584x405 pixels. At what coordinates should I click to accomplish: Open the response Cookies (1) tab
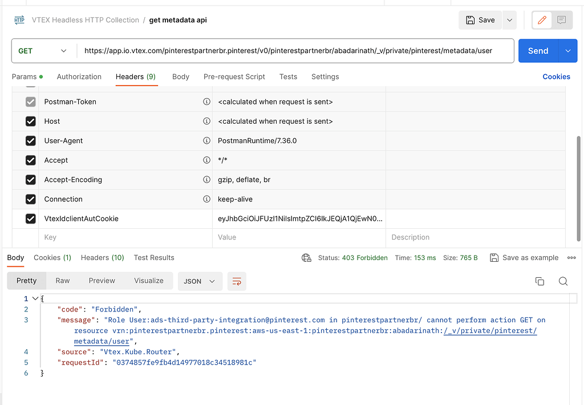[x=52, y=258]
